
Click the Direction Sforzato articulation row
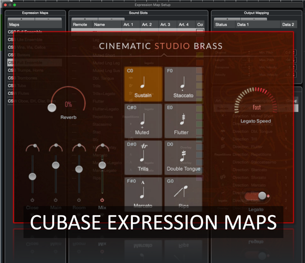click(256, 178)
